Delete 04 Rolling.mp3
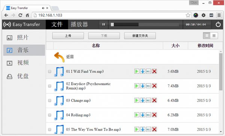225x136 pixels. pos(154,115)
